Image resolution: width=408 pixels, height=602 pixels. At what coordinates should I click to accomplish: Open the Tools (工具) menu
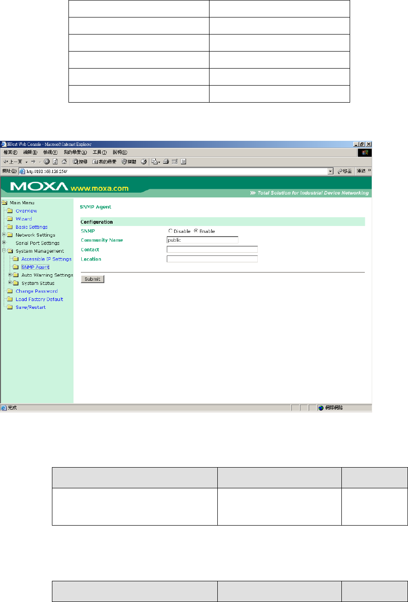pos(100,152)
